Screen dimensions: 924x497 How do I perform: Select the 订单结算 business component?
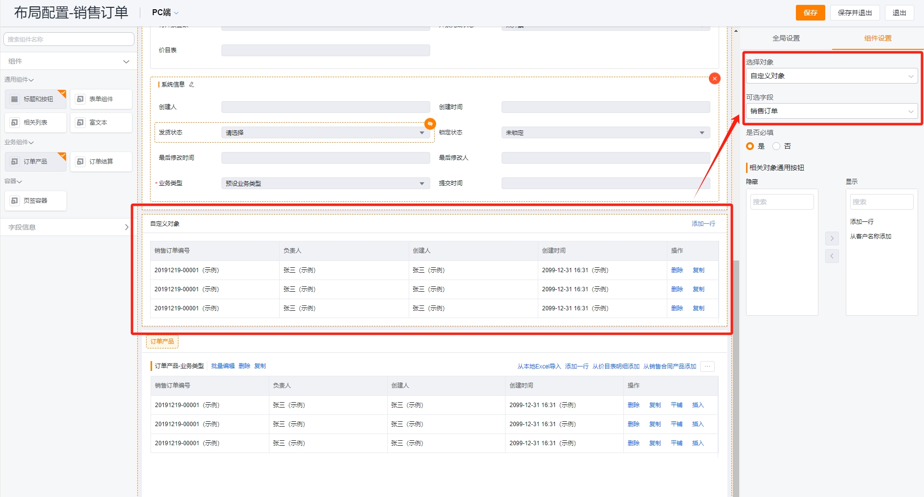click(x=101, y=162)
